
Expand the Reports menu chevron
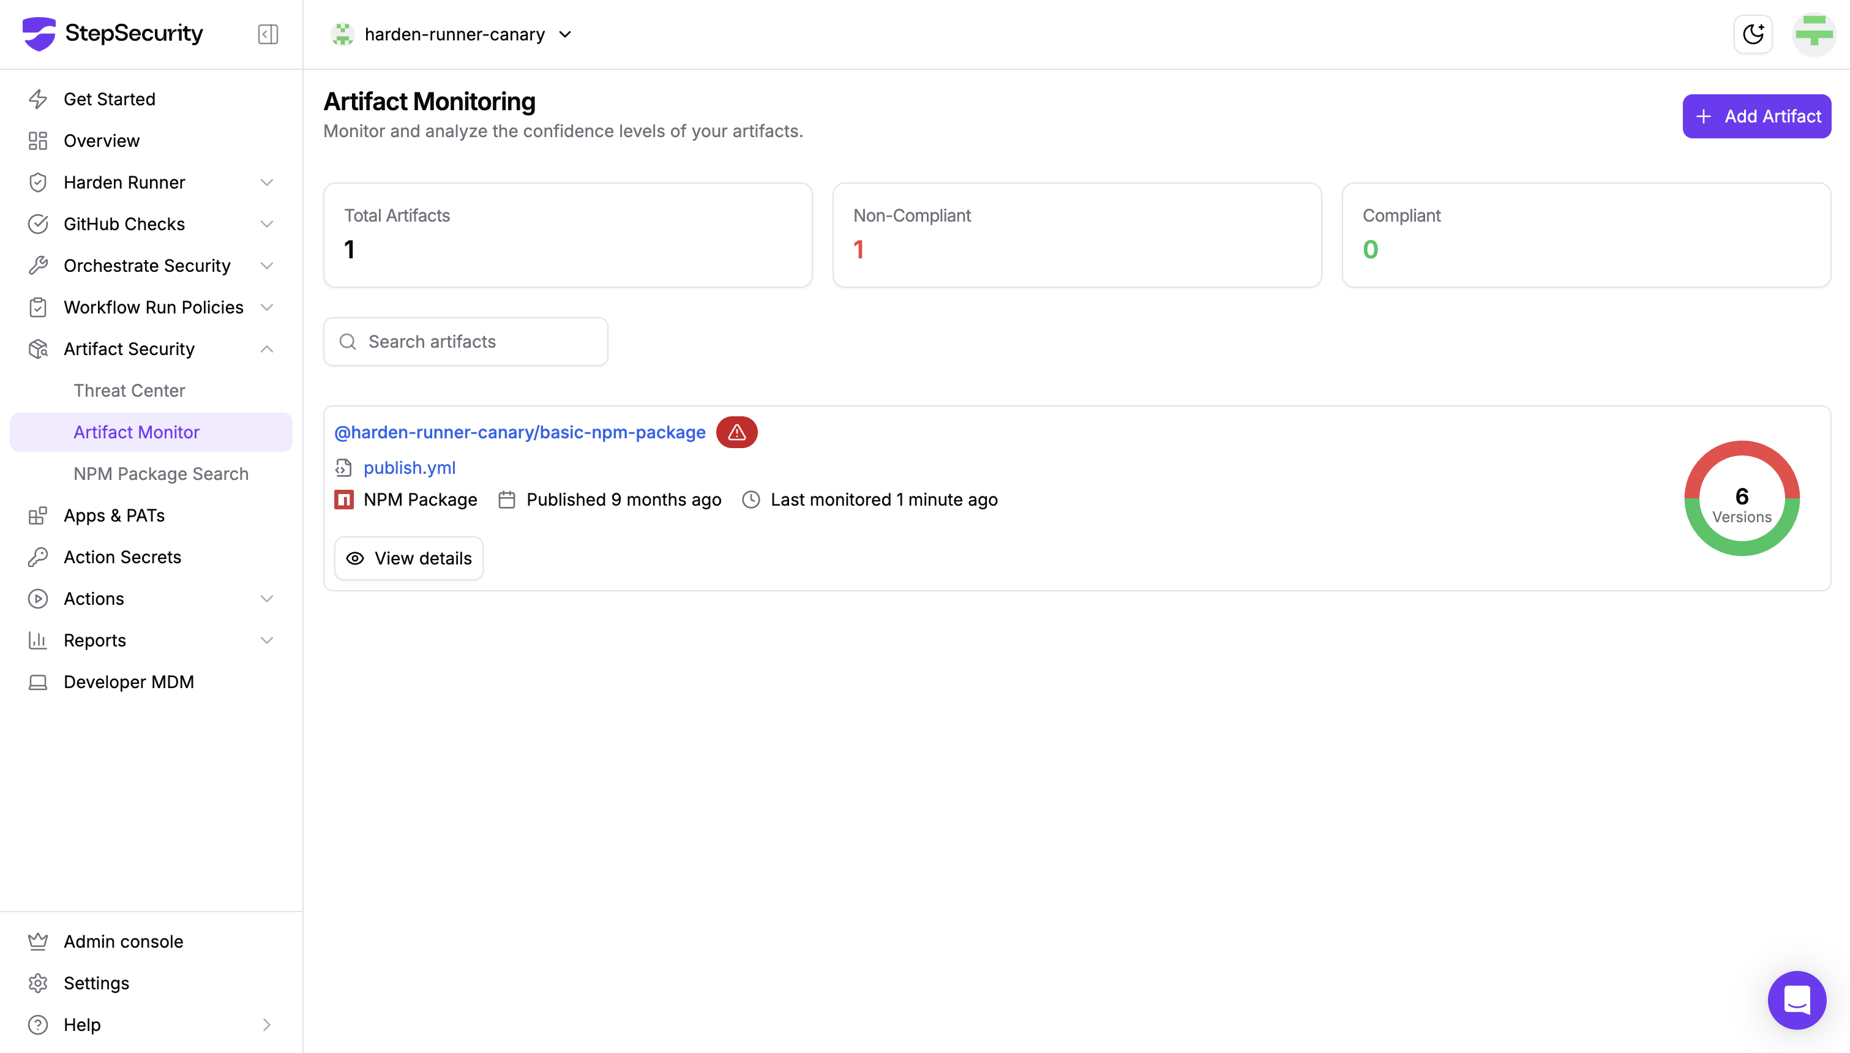point(267,641)
